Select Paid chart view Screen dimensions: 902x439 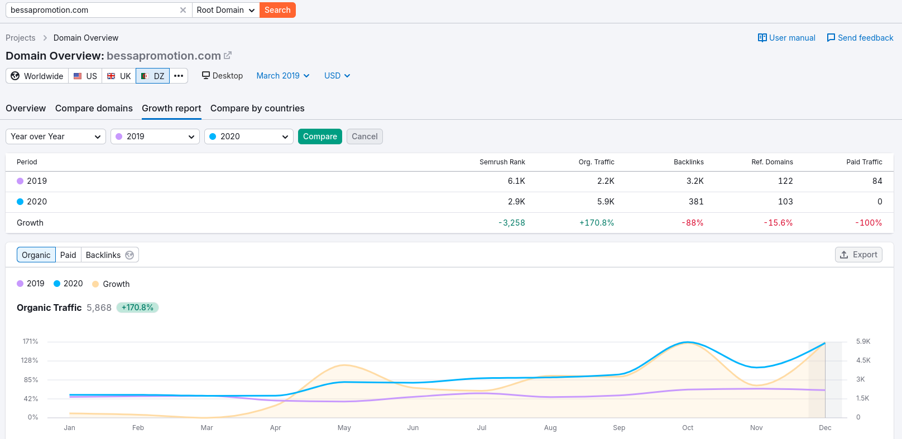point(68,255)
